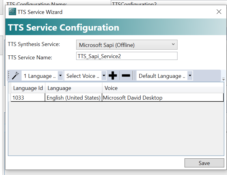The height and width of the screenshot is (175, 227).
Task: Save the TTS service configuration
Action: point(204,163)
